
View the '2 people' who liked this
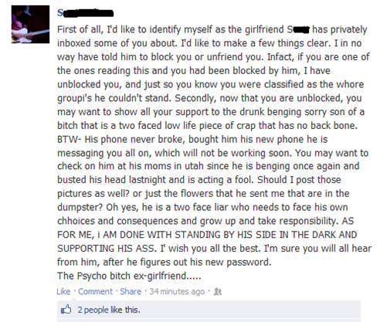click(x=93, y=310)
